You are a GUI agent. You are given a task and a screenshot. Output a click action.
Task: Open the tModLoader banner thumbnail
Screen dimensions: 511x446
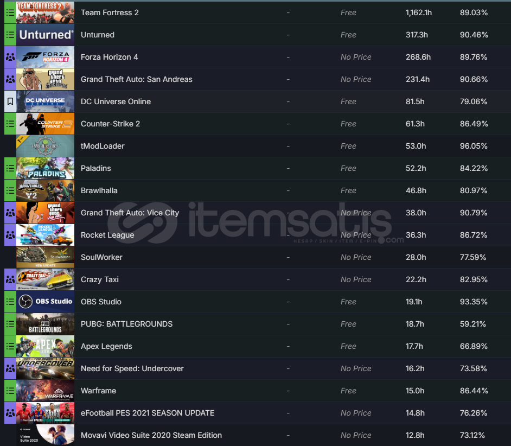[x=46, y=146]
